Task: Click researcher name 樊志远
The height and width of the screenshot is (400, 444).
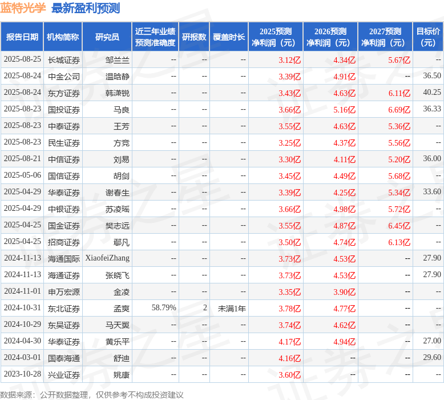Action: coord(117,226)
